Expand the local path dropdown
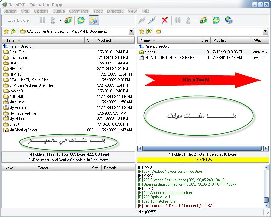Image resolution: width=271 pixels, height=217 pixels. pyautogui.click(x=131, y=31)
